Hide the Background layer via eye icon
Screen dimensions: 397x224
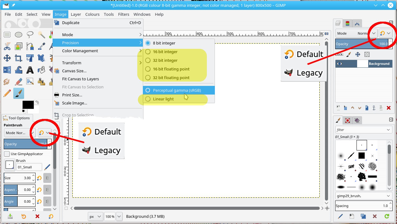340,64
